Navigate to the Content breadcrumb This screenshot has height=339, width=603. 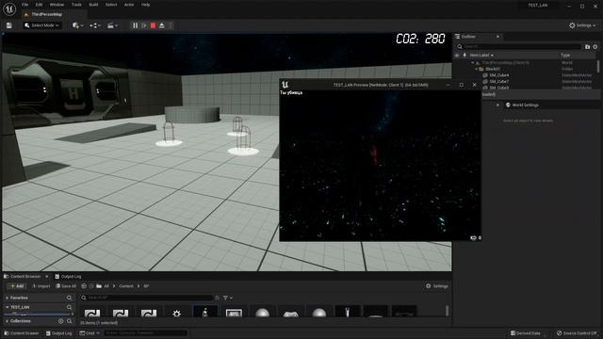tap(125, 286)
